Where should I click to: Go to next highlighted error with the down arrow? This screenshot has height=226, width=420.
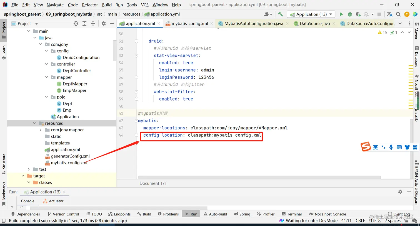click(409, 33)
